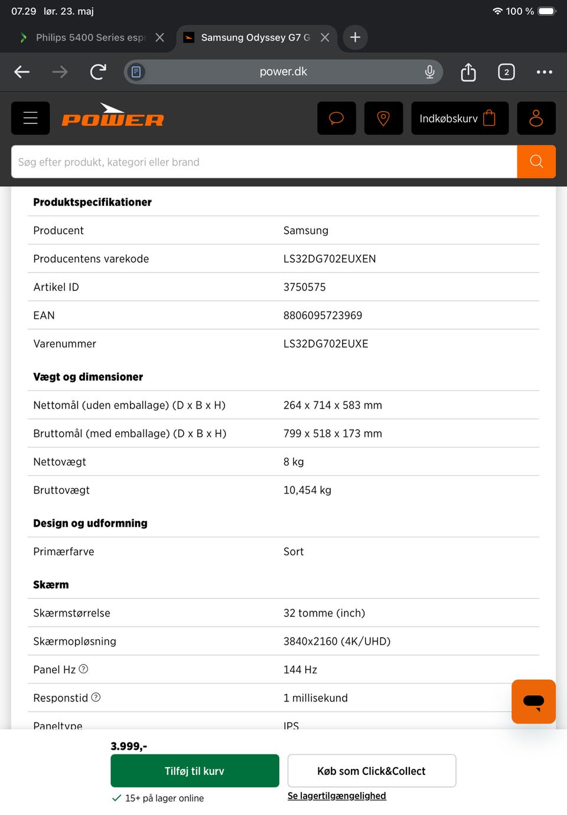Go back to the previous page
Screen dimensions: 567x815
22,72
